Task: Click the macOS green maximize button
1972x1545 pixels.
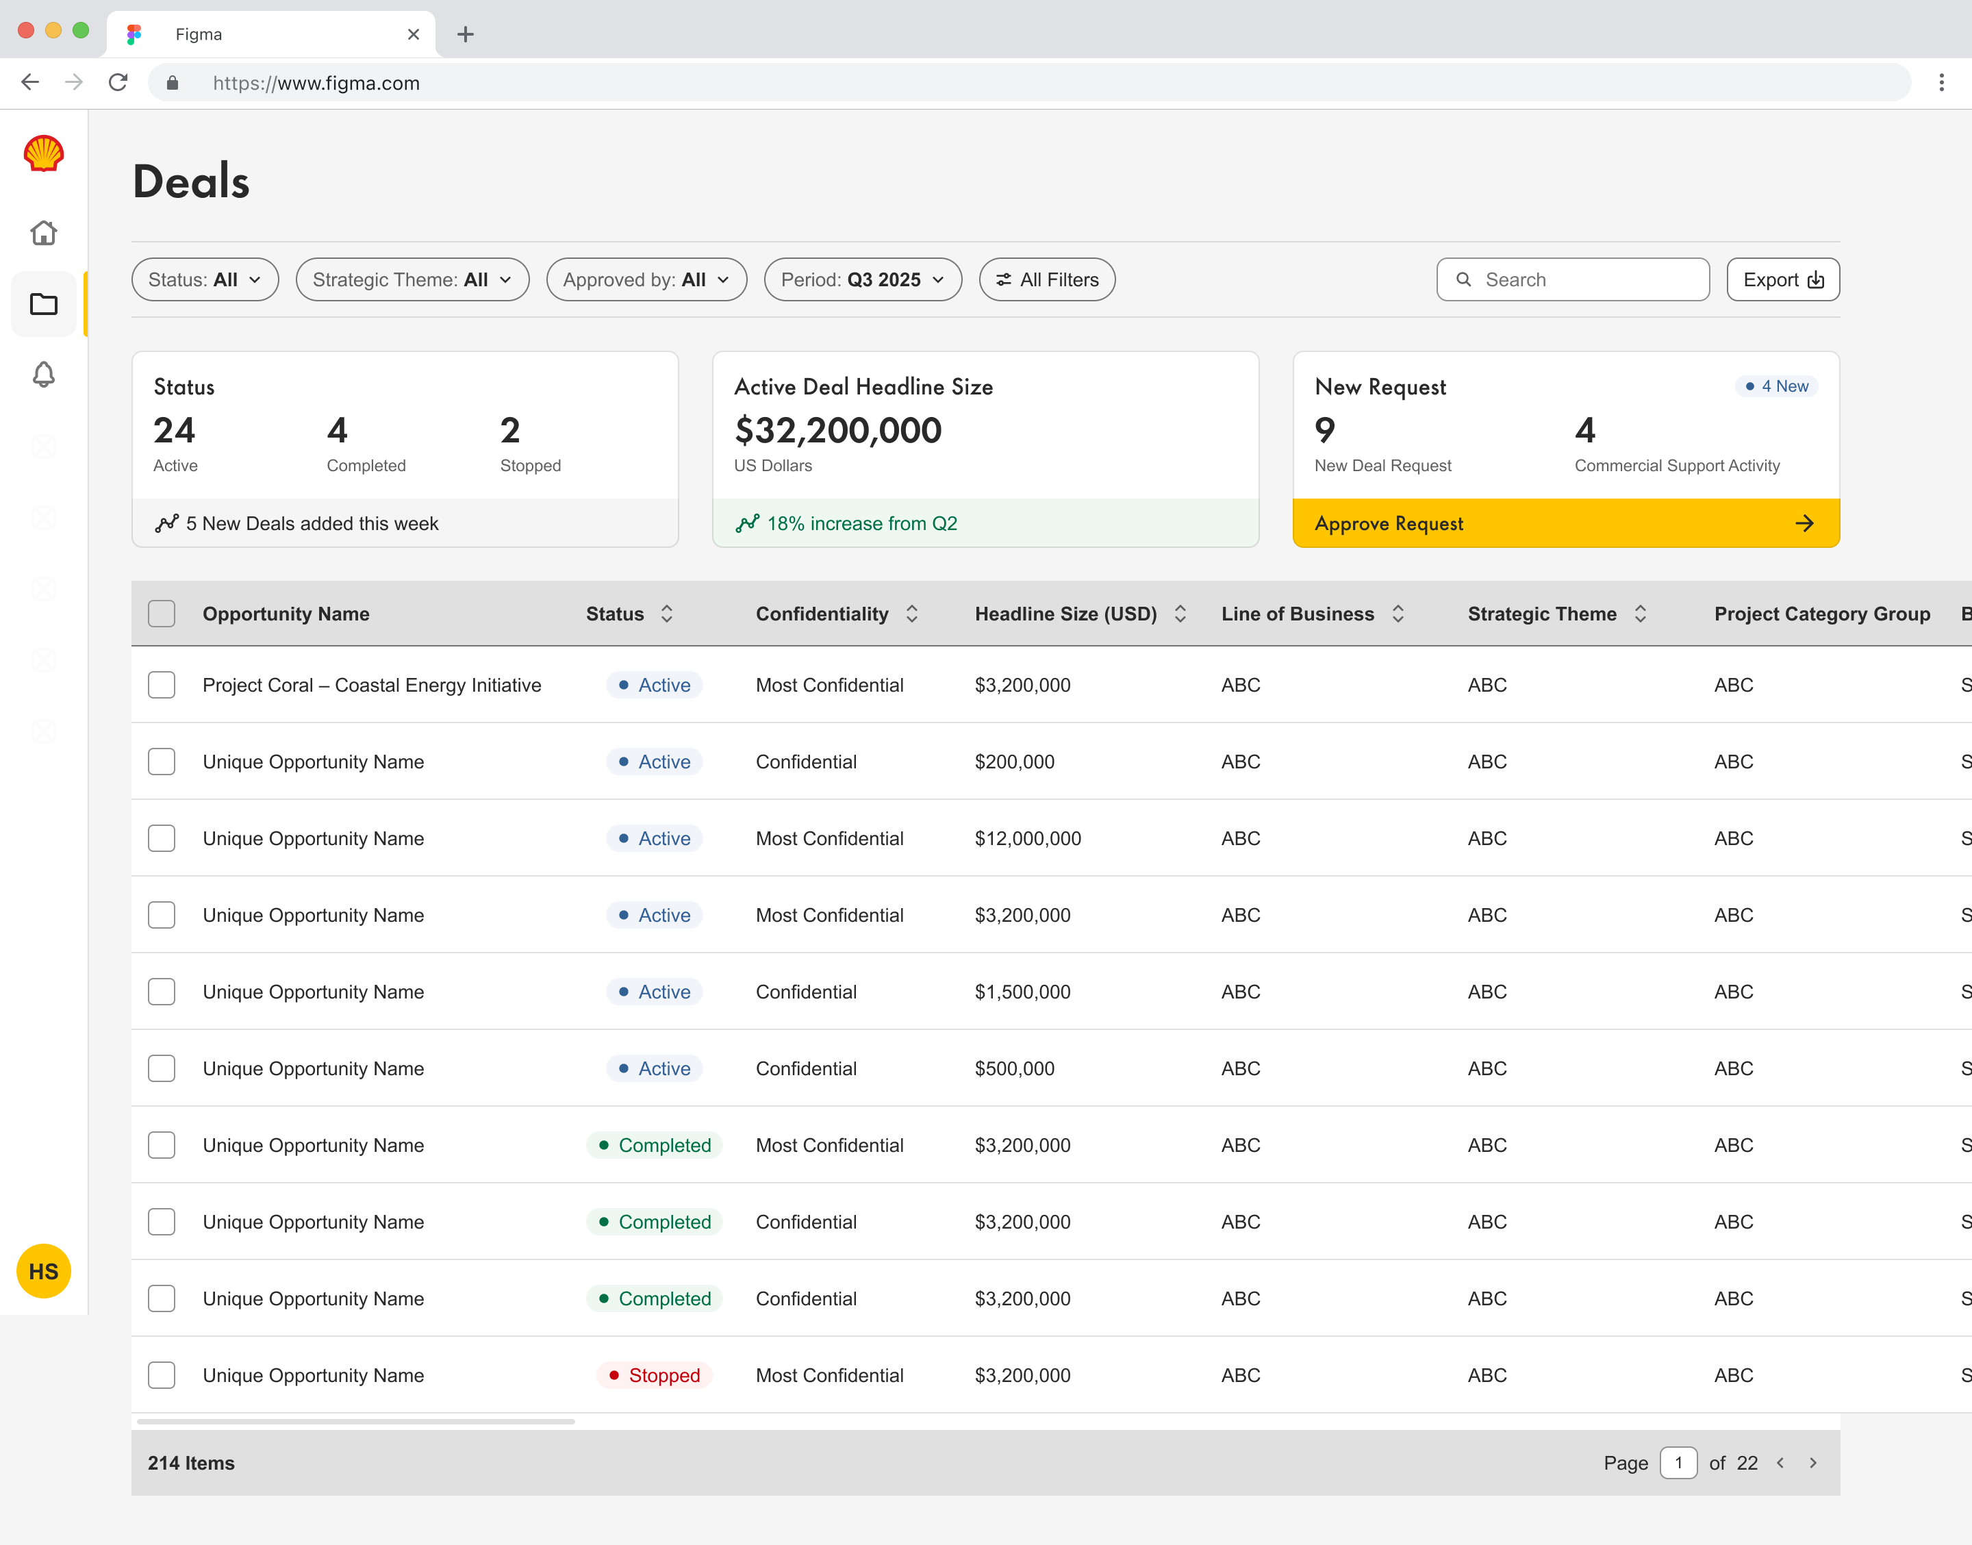Action: [81, 30]
